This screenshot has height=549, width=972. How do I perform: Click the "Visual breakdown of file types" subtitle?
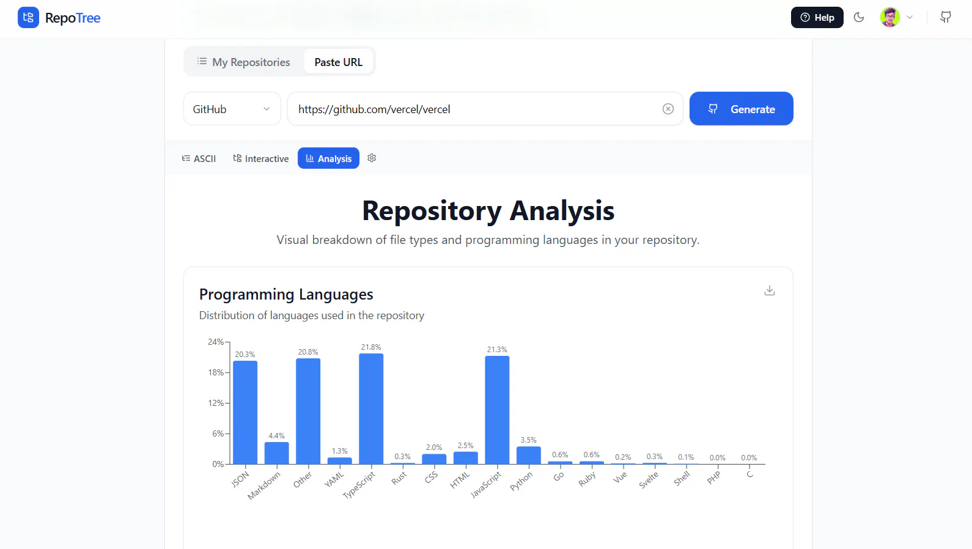pos(488,240)
